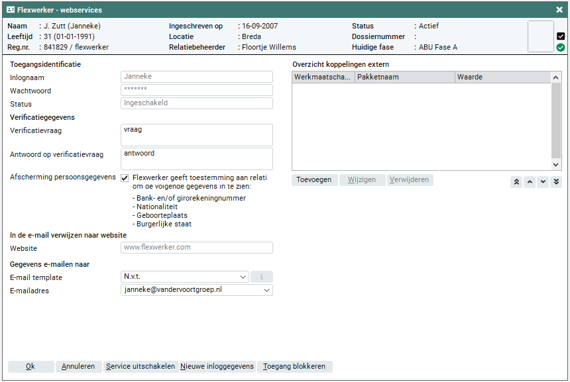Screen dimensions: 570x382
Task: Click the move-up chevron icon
Action: click(530, 182)
